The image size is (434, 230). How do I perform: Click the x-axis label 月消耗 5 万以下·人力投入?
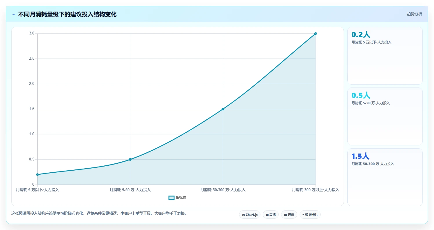(37, 190)
